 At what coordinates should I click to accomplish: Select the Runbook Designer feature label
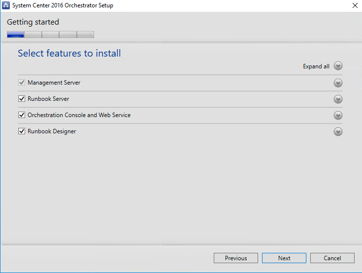52,131
